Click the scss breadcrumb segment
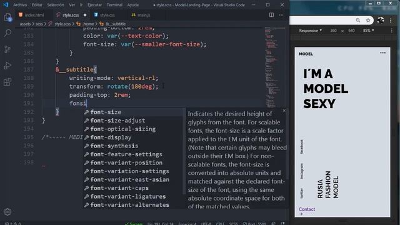Image resolution: width=400 pixels, height=225 pixels. click(39, 24)
